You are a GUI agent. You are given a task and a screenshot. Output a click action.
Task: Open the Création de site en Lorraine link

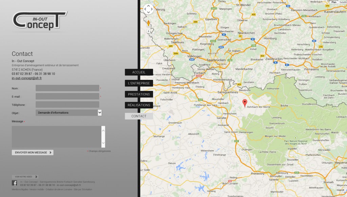pos(59,190)
